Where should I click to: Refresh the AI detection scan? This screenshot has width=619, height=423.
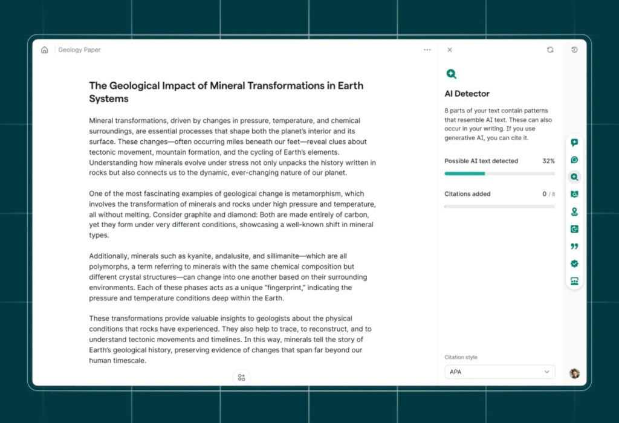tap(550, 50)
